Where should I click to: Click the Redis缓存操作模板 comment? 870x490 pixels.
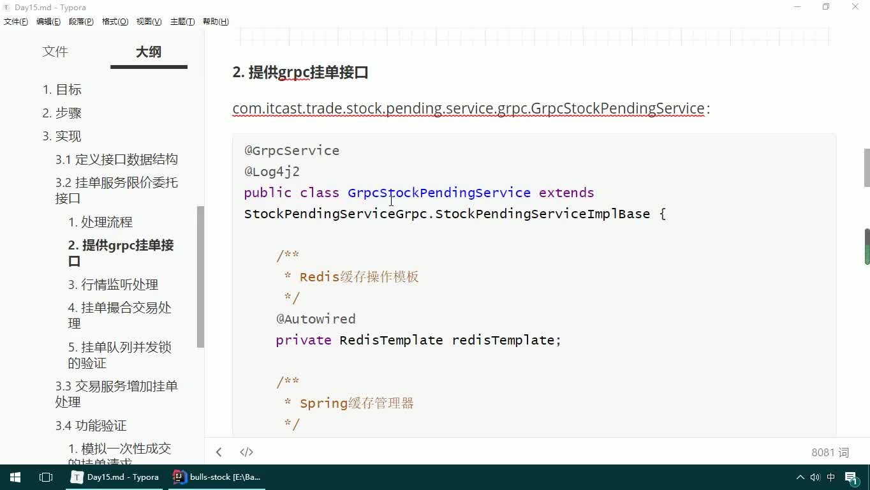pos(359,277)
